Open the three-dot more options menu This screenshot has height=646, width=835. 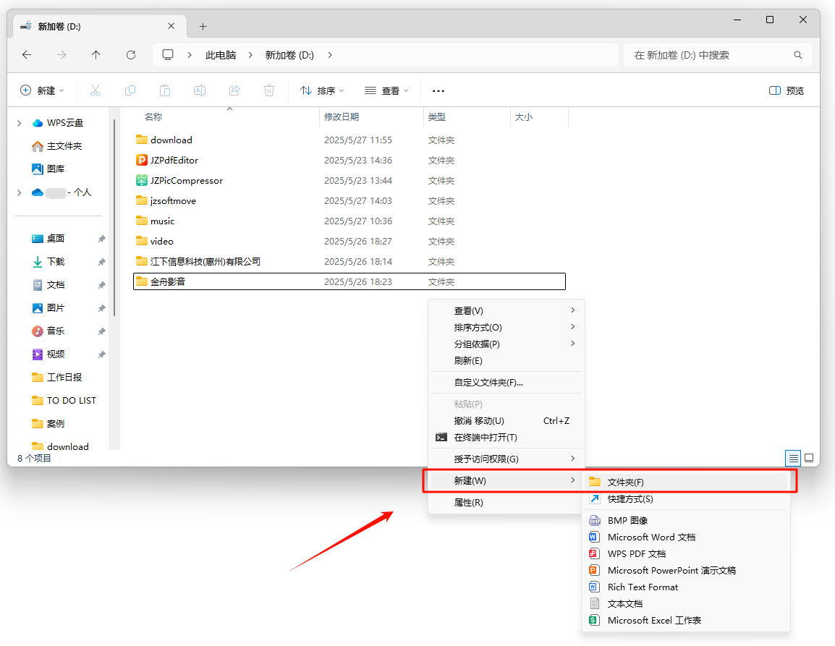point(438,91)
